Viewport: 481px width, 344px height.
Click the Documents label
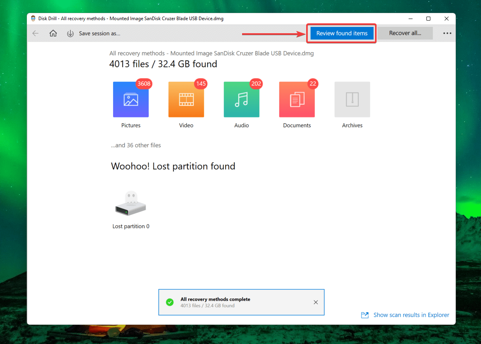click(297, 125)
